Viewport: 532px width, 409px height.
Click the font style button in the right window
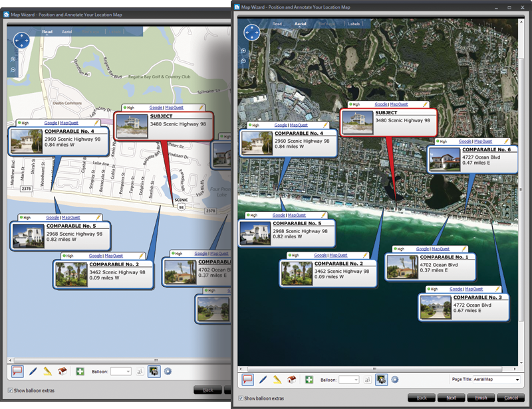pyautogui.click(x=368, y=380)
